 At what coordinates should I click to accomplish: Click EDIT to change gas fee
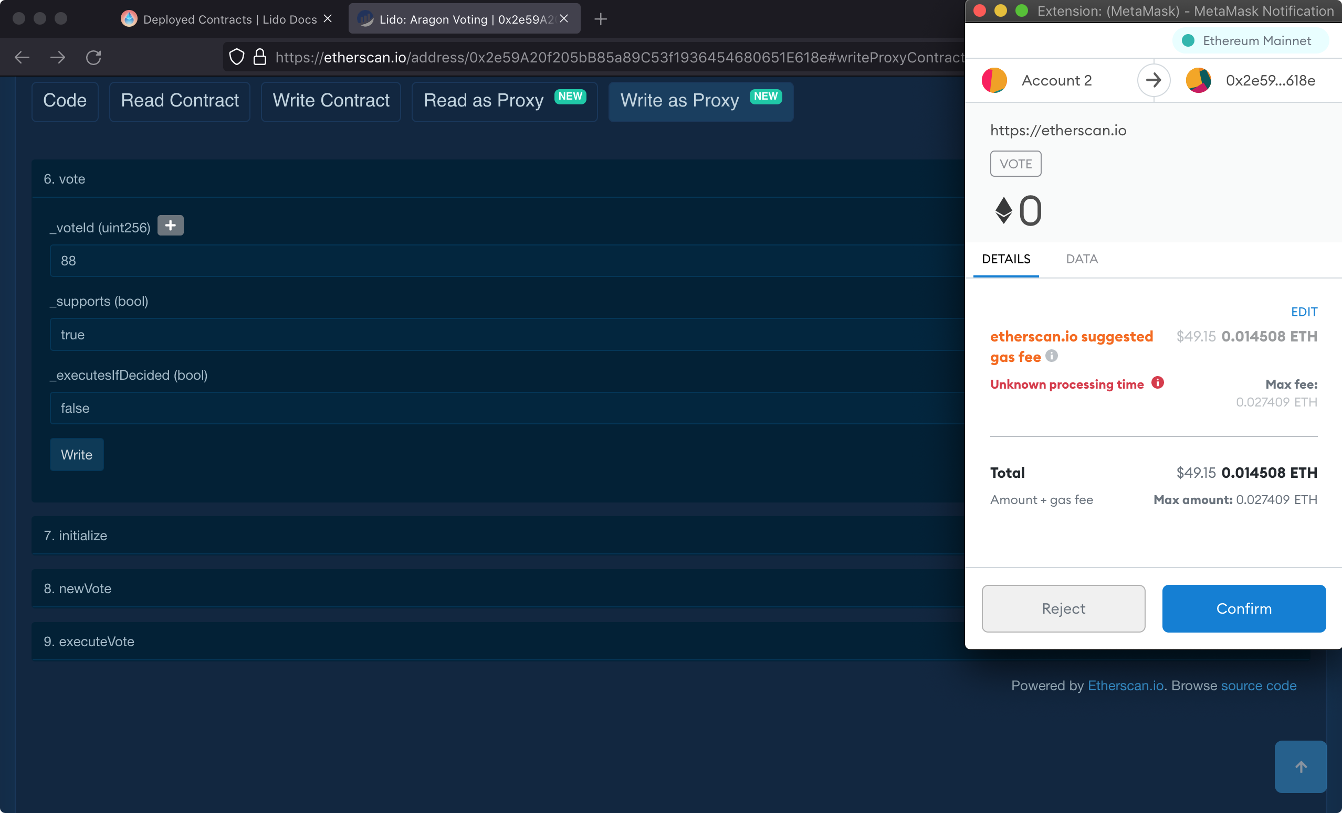1303,312
